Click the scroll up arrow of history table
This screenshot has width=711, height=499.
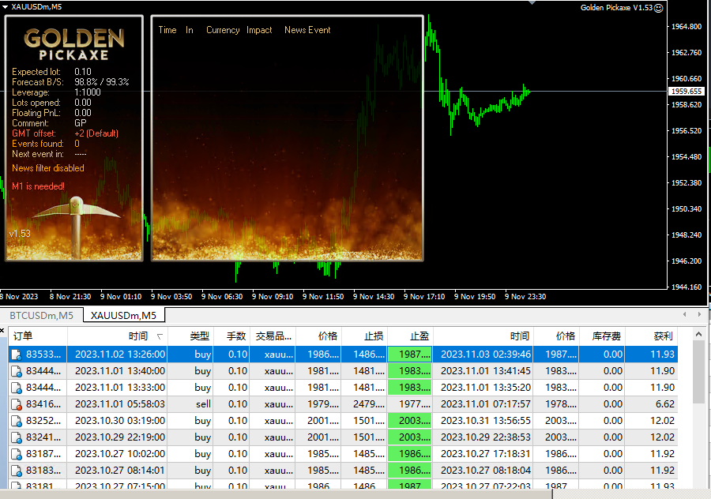(x=698, y=335)
